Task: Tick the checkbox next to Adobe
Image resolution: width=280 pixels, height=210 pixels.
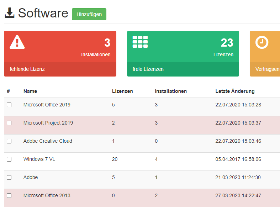Action: (x=9, y=178)
